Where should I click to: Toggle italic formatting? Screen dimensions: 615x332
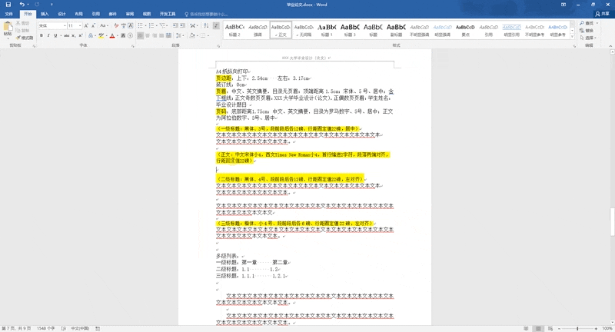coord(48,35)
